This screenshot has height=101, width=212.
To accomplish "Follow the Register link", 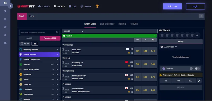I will click(191, 75).
